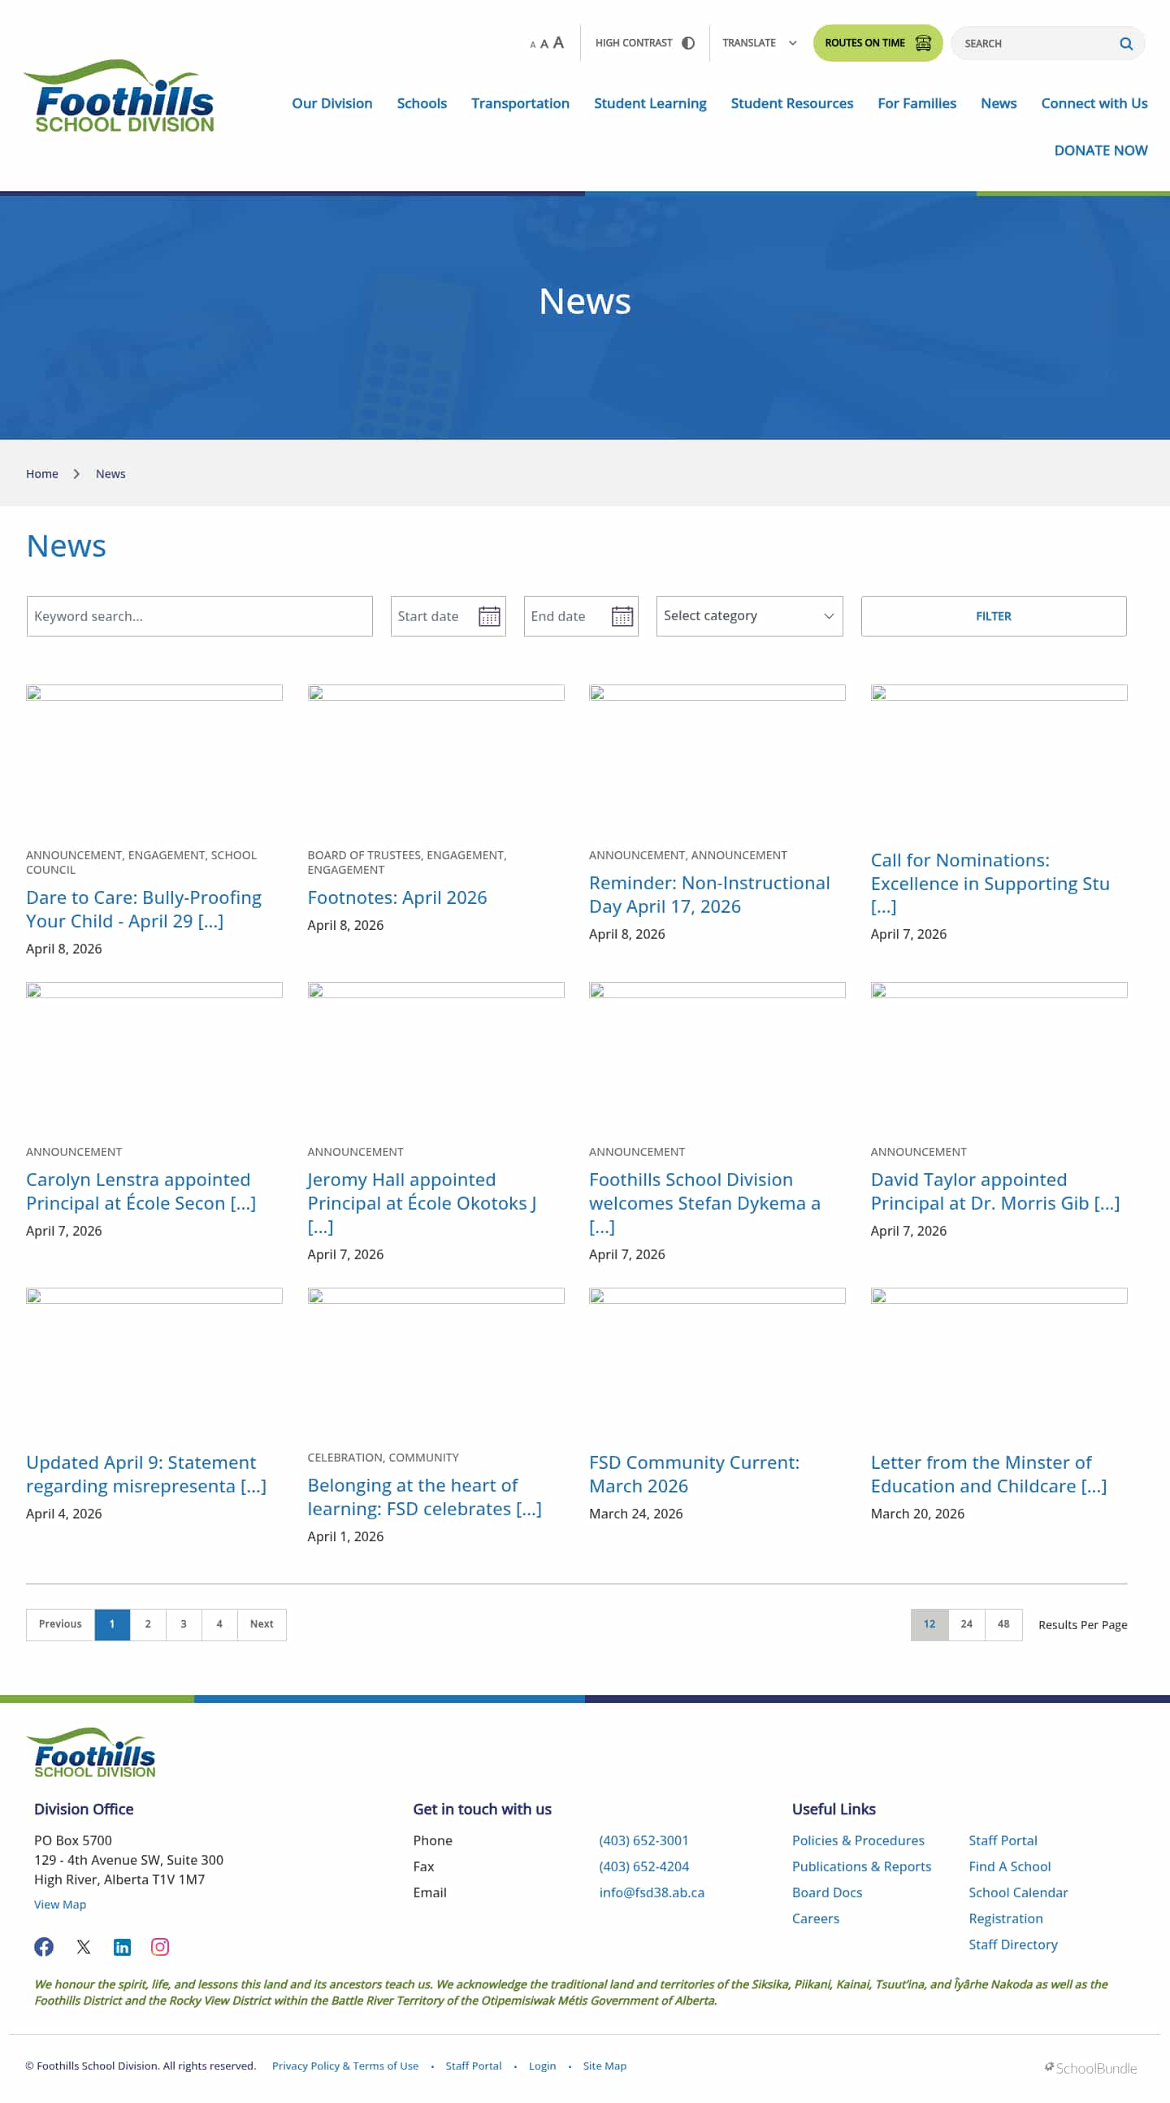1170x2103 pixels.
Task: Open Privacy Policy & Terms of Use
Action: tap(345, 2066)
